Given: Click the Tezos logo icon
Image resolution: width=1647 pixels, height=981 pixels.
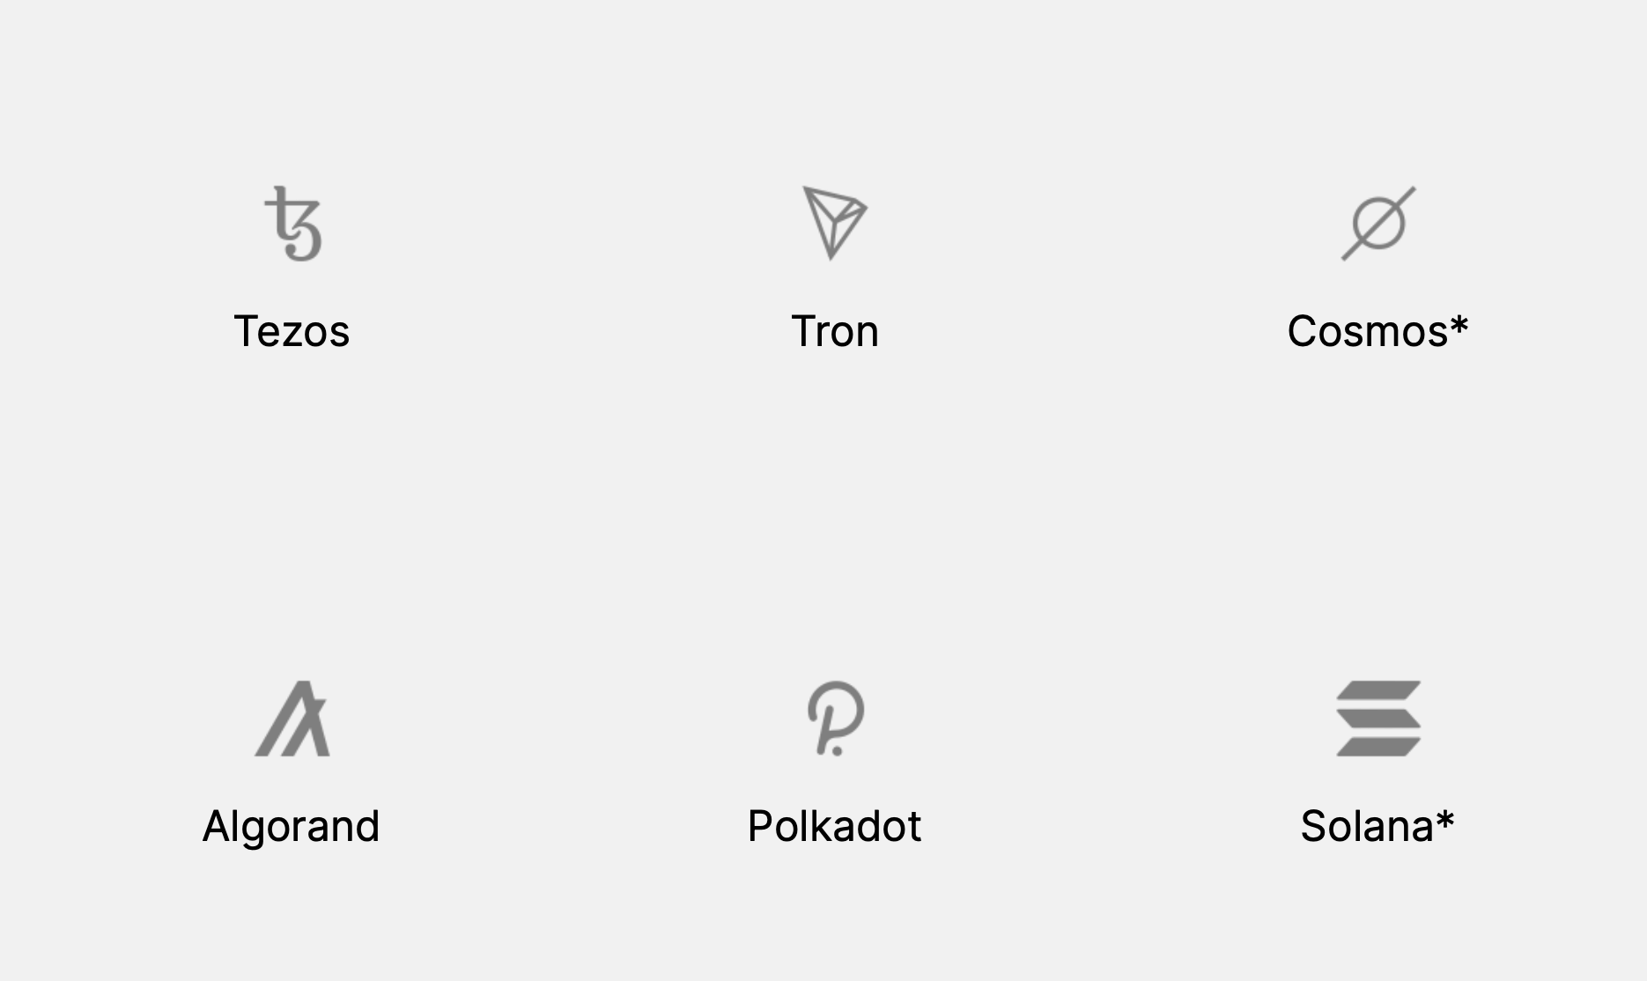Looking at the screenshot, I should (293, 224).
